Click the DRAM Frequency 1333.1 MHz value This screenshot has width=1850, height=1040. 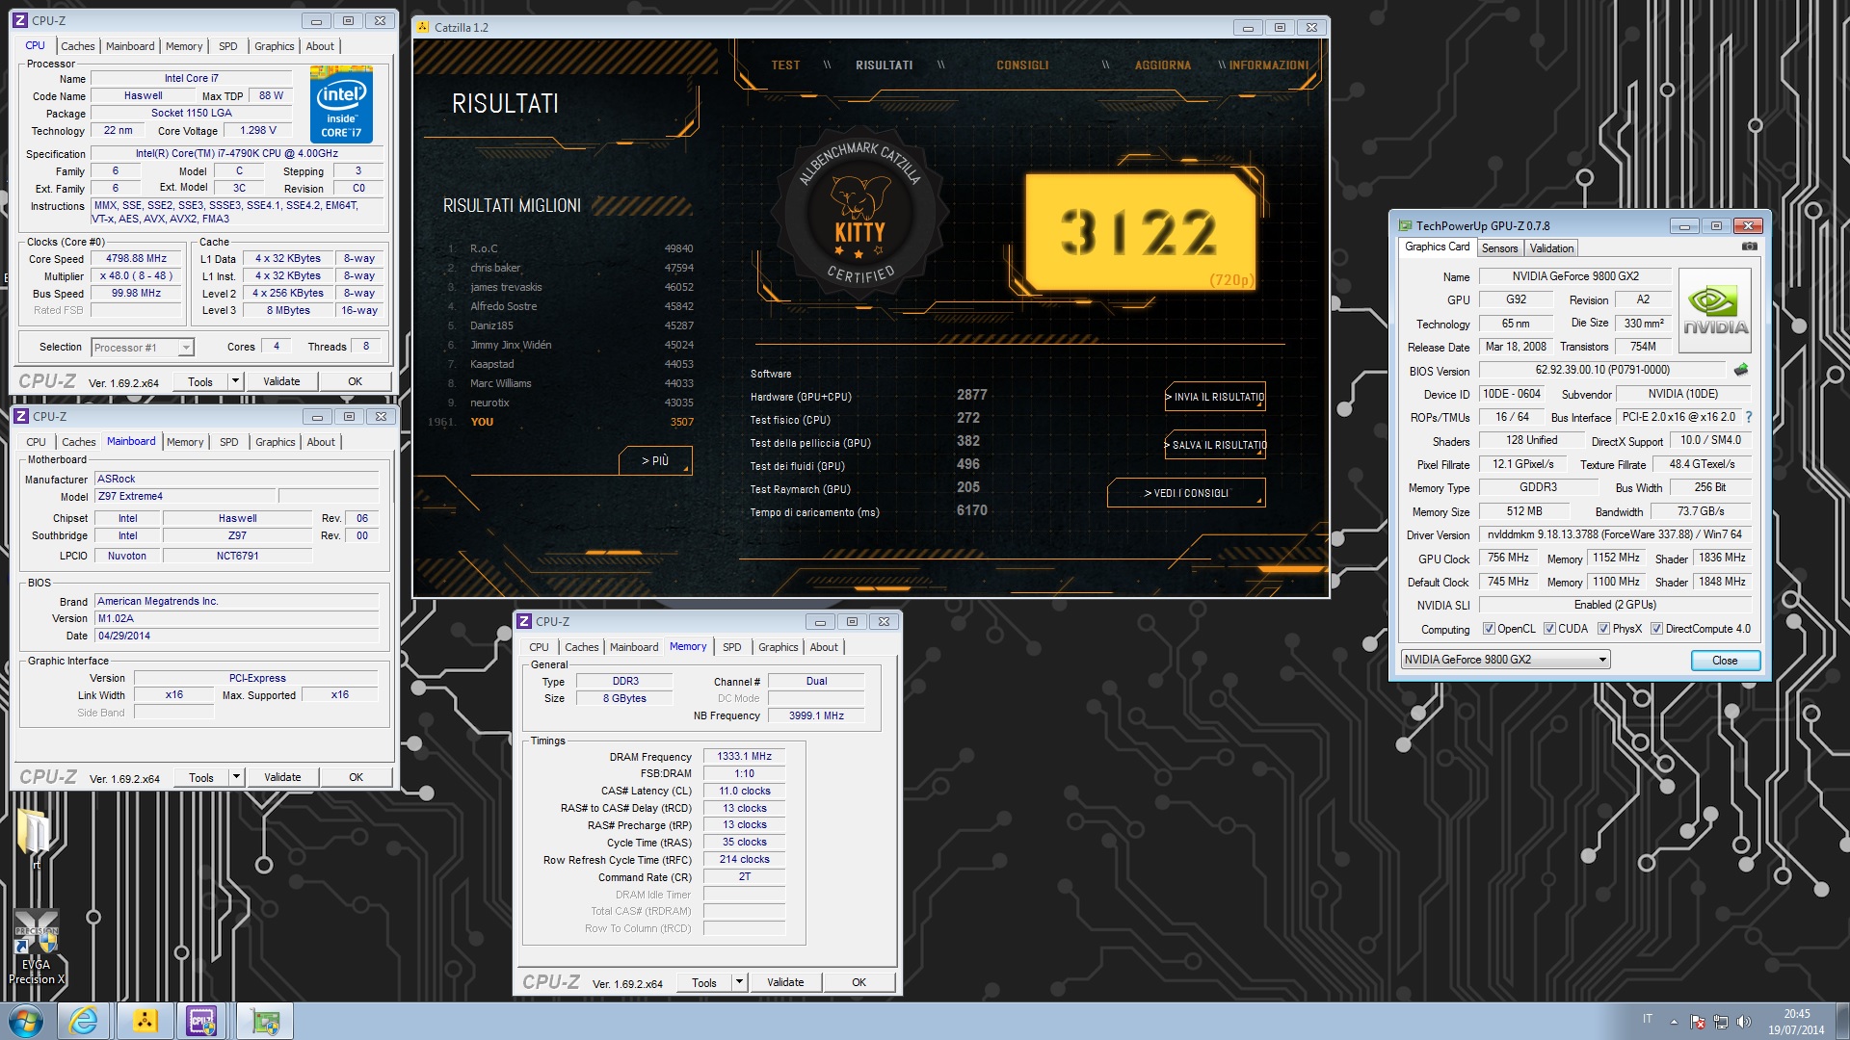click(744, 757)
